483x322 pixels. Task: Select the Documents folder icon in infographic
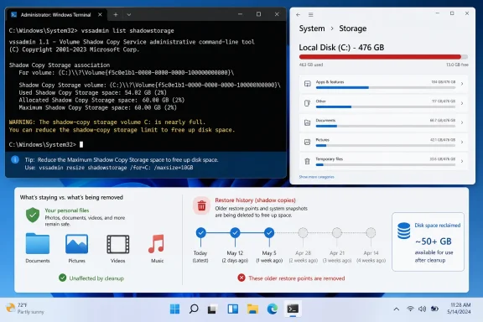pos(38,243)
